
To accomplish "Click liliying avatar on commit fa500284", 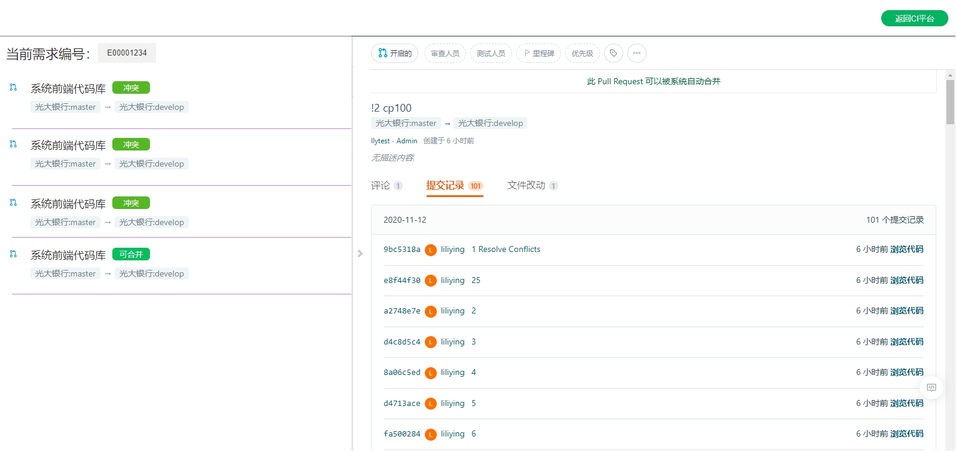I will pyautogui.click(x=430, y=434).
